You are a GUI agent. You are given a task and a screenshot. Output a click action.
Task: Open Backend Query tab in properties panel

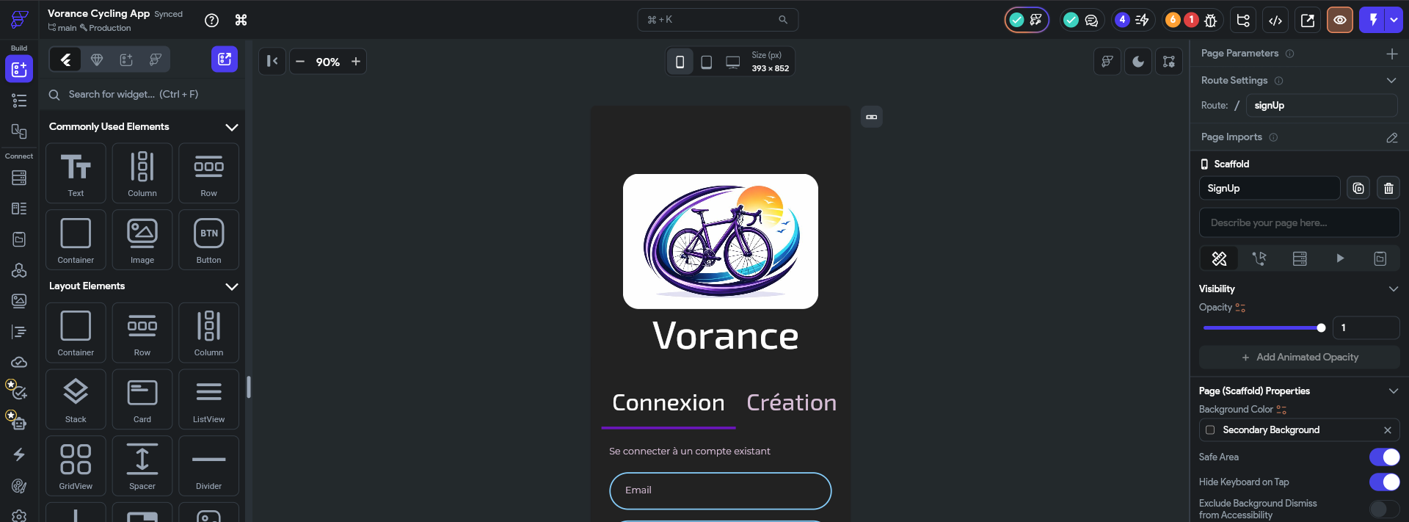[x=1300, y=258]
